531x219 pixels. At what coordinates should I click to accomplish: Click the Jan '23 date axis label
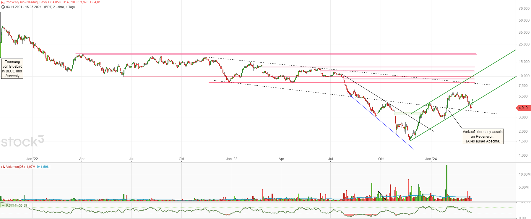(x=232, y=159)
